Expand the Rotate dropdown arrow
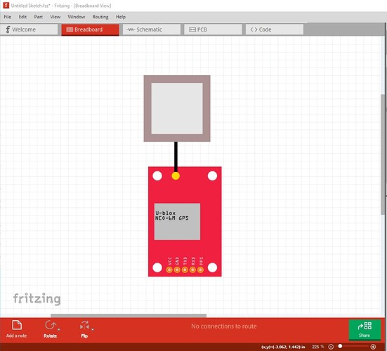The width and height of the screenshot is (387, 351). click(x=59, y=329)
